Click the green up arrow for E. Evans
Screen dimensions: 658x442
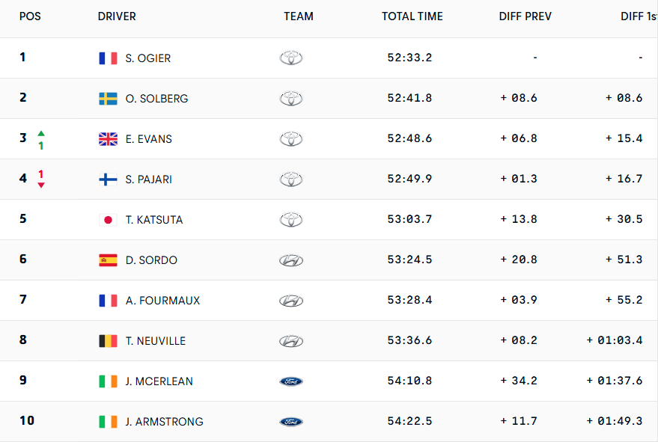pyautogui.click(x=41, y=133)
